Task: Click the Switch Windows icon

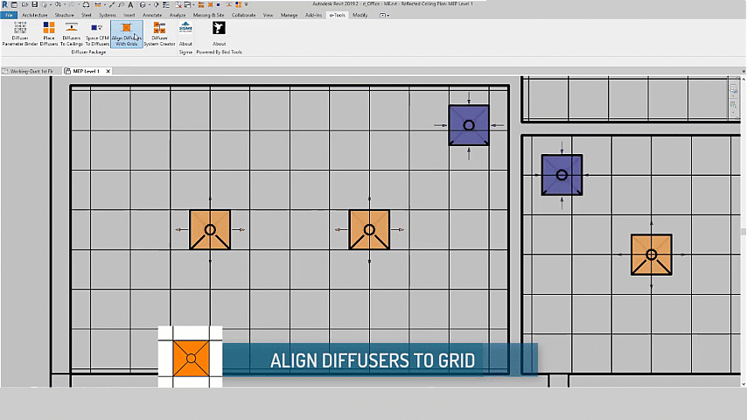Action: [x=188, y=4]
